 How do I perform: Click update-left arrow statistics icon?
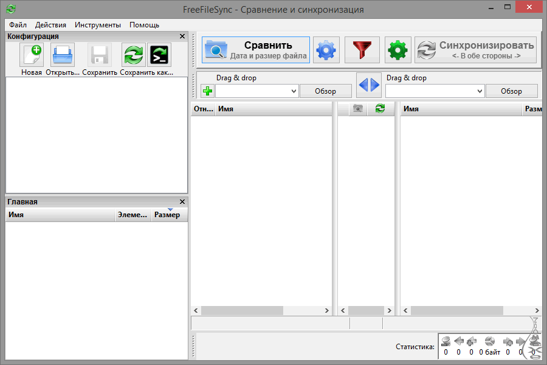[459, 341]
